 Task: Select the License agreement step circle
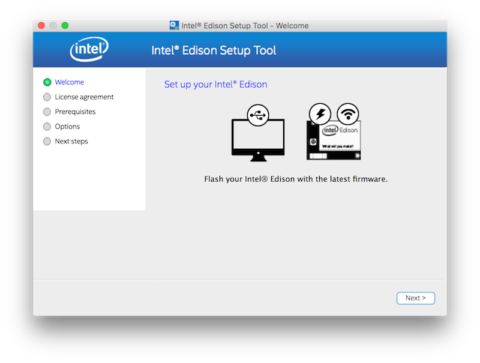(x=47, y=97)
